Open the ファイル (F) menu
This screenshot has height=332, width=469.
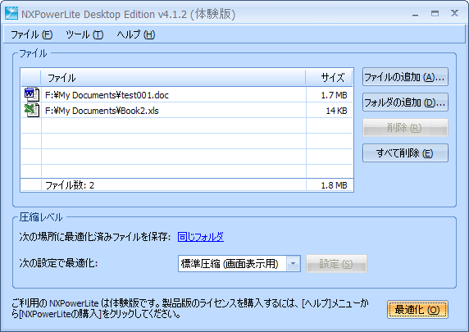pyautogui.click(x=32, y=34)
